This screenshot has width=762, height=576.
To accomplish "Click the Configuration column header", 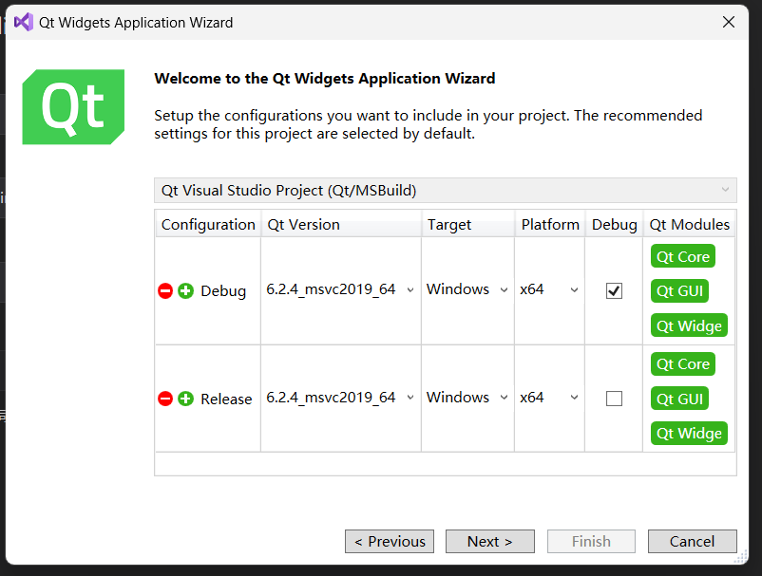I will [x=208, y=225].
